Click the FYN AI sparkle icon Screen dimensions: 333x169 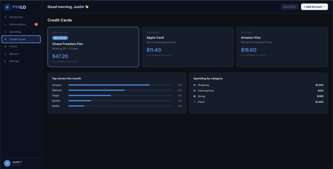tap(5, 46)
